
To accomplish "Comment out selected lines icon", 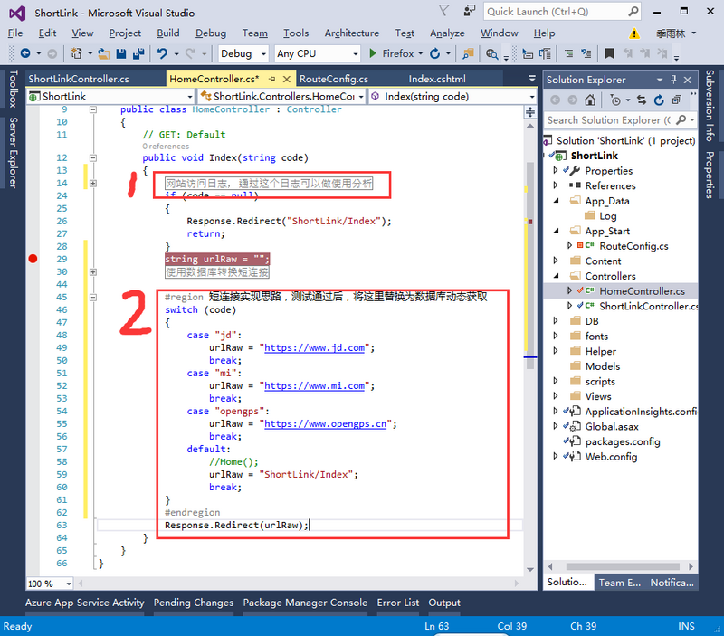I will (569, 53).
